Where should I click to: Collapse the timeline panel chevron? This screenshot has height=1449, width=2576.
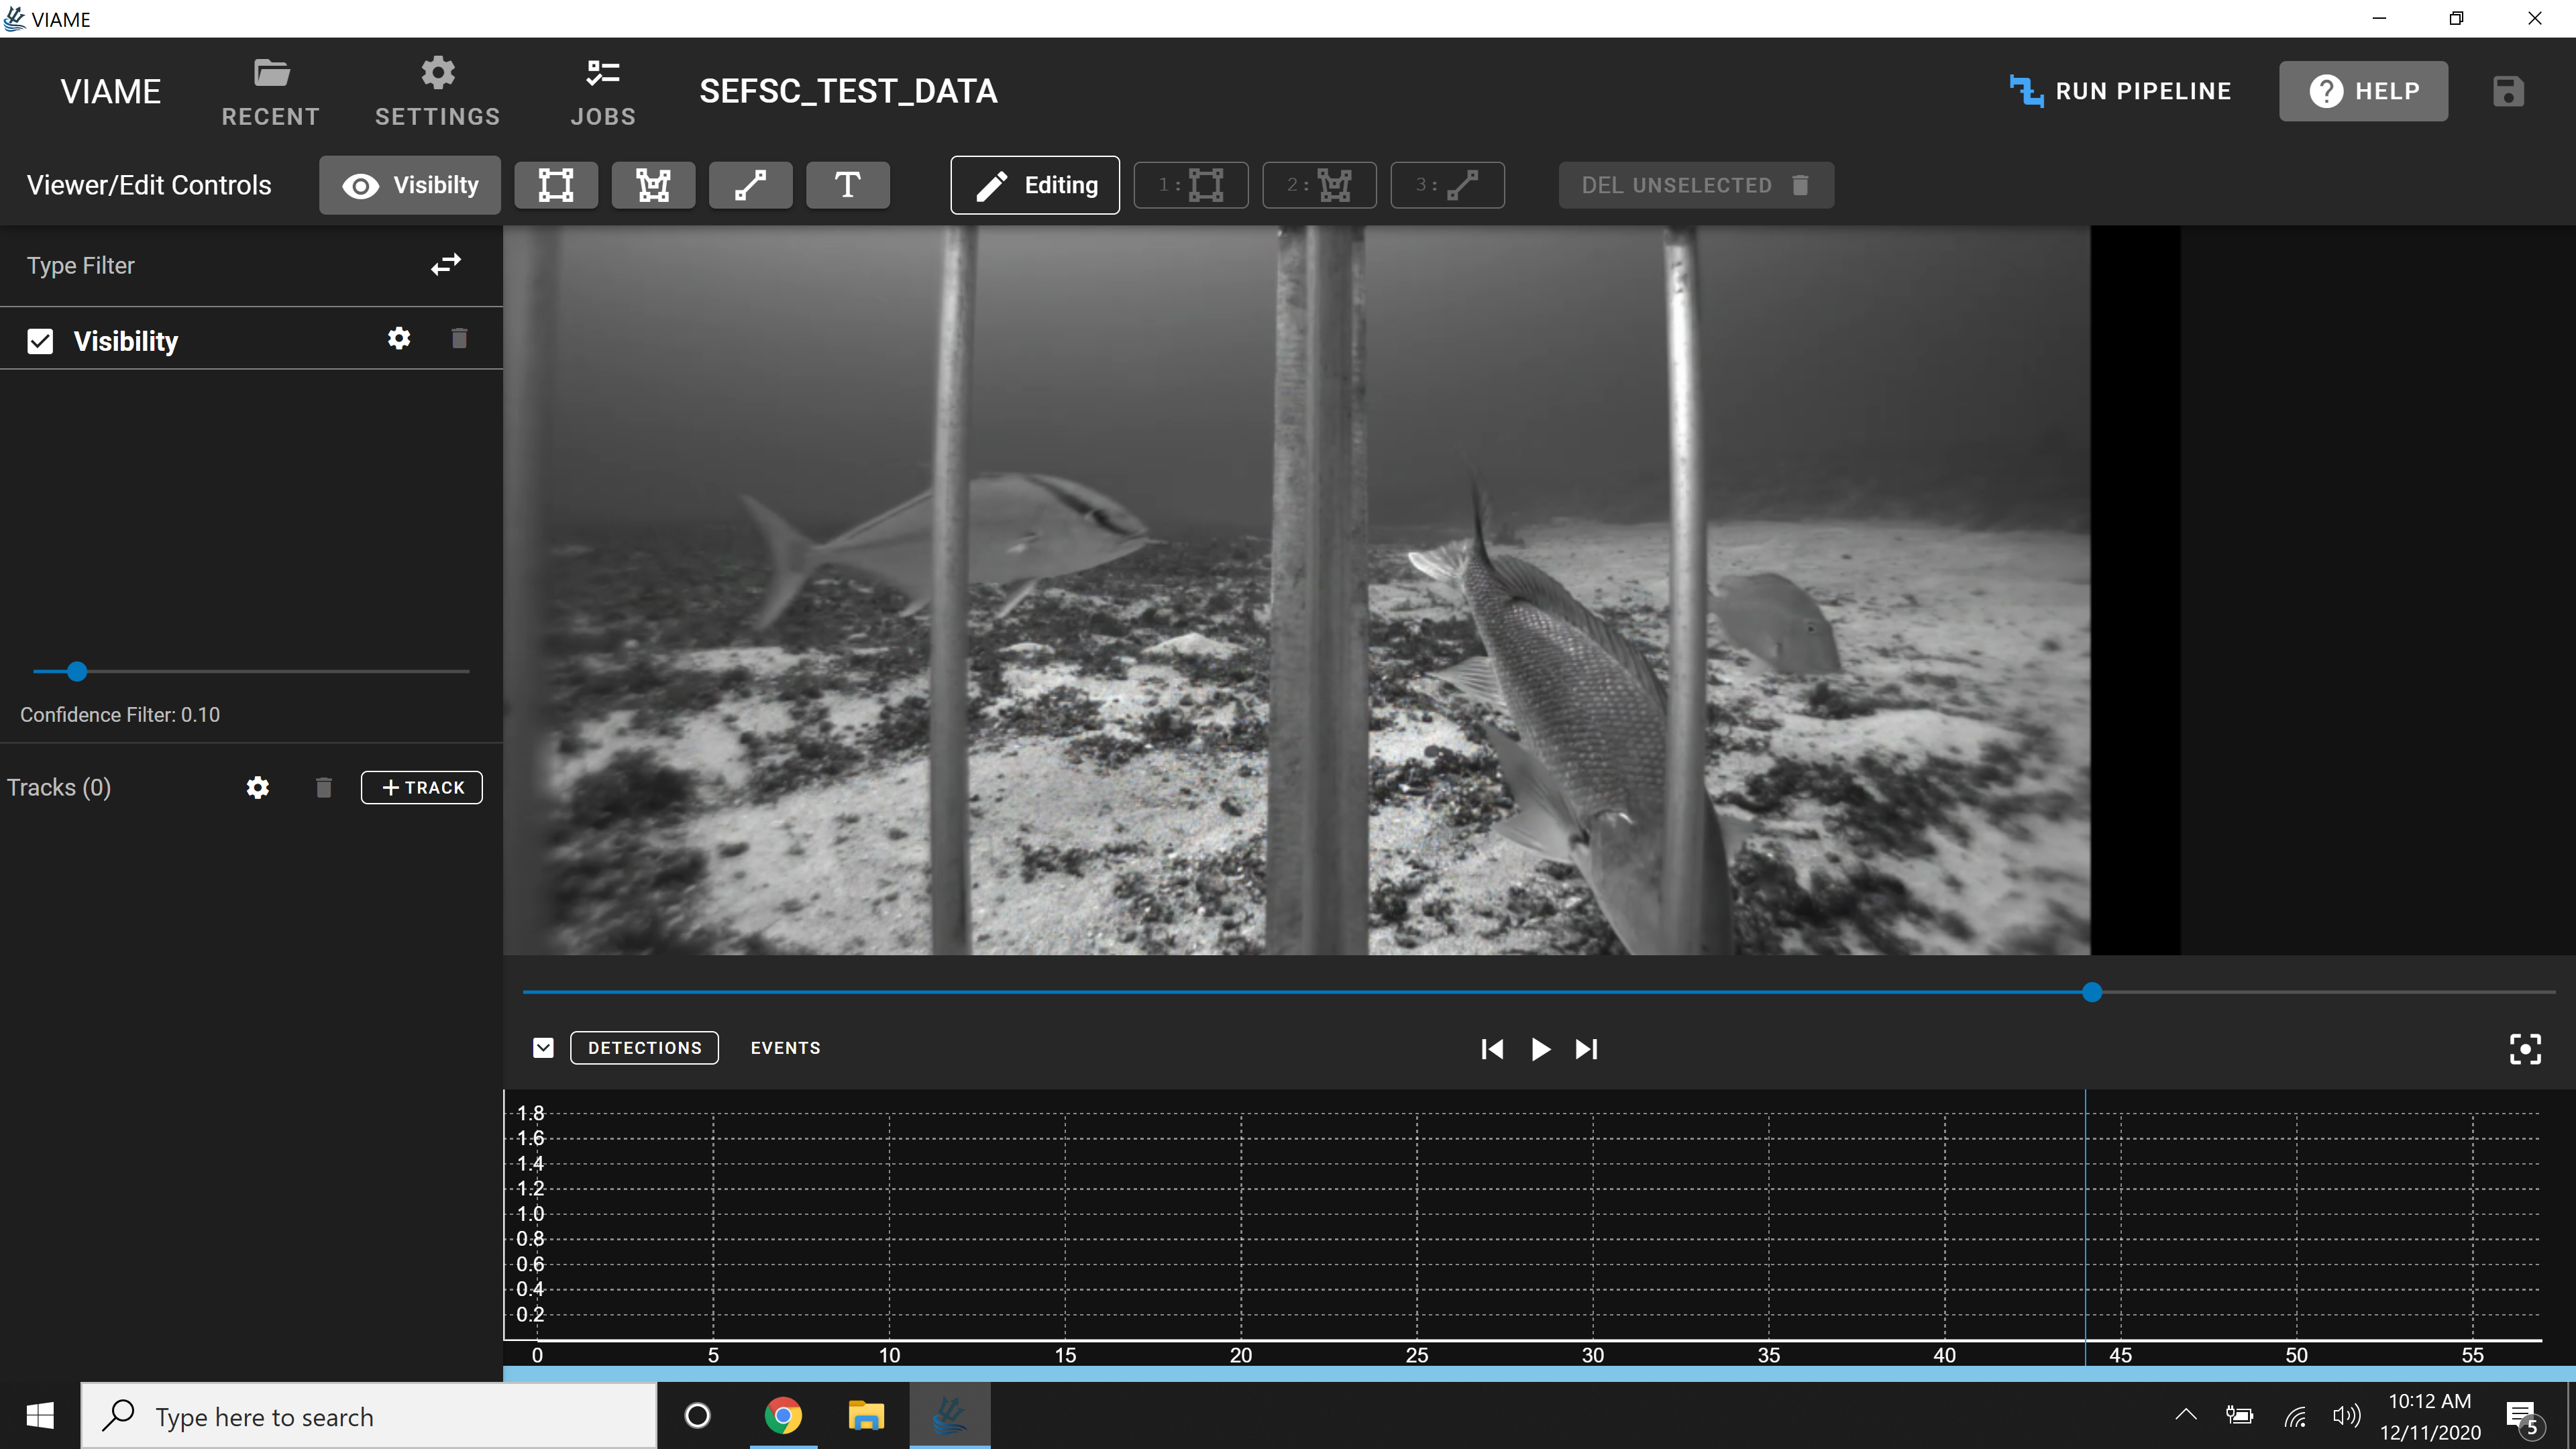click(x=543, y=1048)
